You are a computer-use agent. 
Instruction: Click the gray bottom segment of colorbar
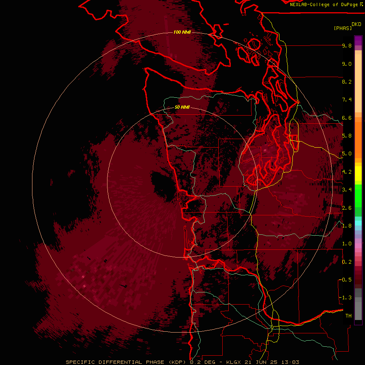358,309
